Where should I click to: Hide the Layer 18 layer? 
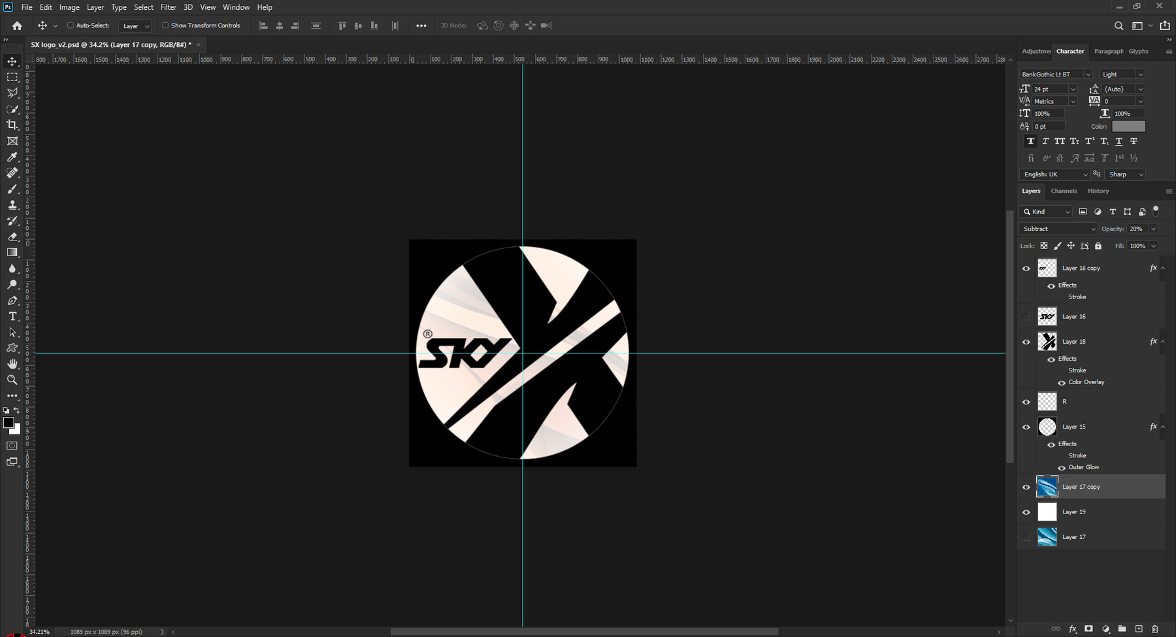point(1026,341)
